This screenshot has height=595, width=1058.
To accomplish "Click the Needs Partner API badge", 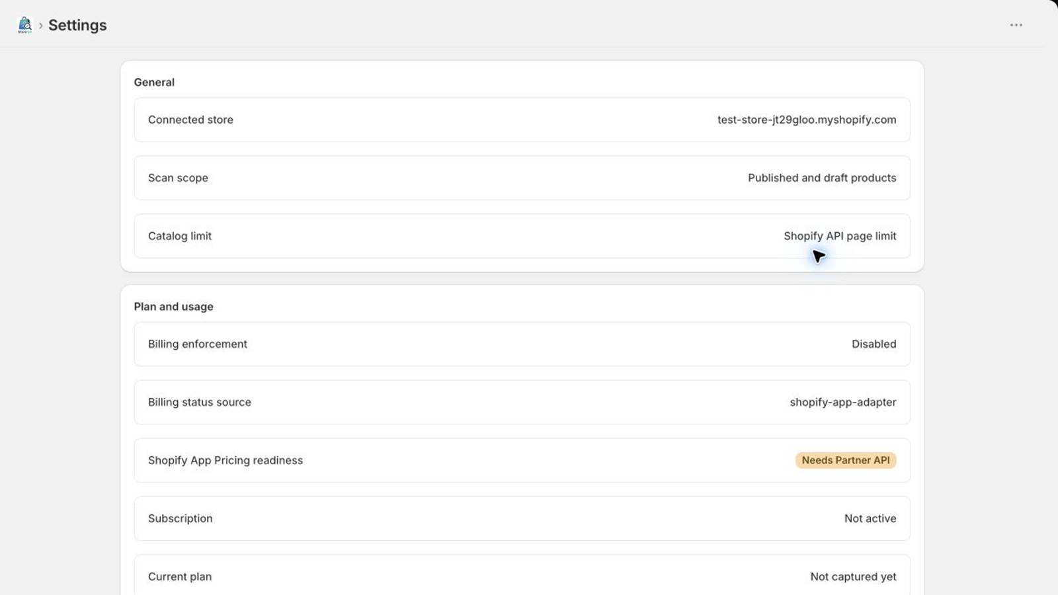I will pos(846,460).
